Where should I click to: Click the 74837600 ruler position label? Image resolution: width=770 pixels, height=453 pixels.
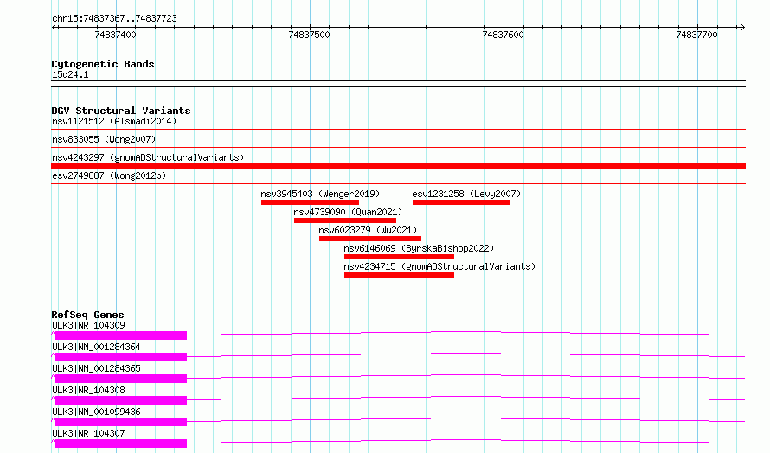503,35
